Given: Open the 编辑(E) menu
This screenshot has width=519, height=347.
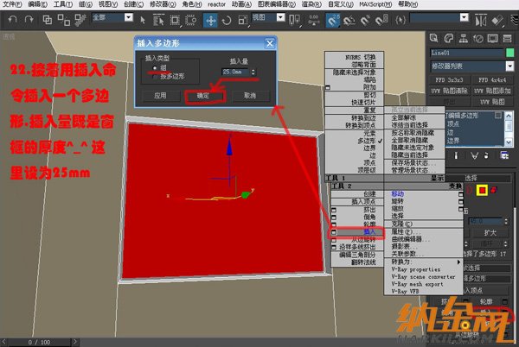Looking at the screenshot, I should (x=37, y=4).
